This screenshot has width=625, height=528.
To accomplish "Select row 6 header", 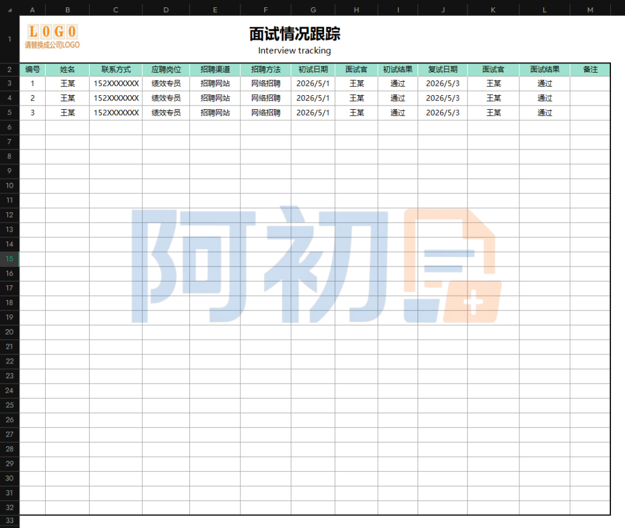I will tap(10, 127).
